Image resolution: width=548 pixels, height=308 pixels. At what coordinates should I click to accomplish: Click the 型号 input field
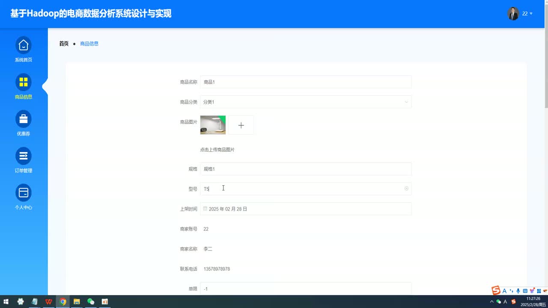tap(306, 189)
